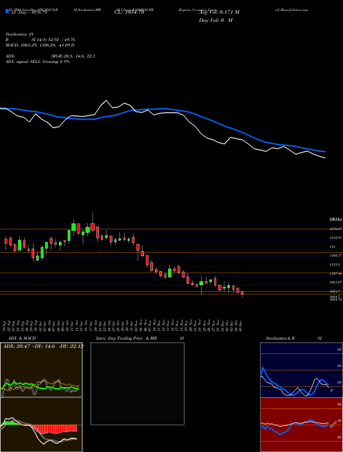Click the end of the blue SMA line
Screen dimensions: 343x452
coord(325,151)
